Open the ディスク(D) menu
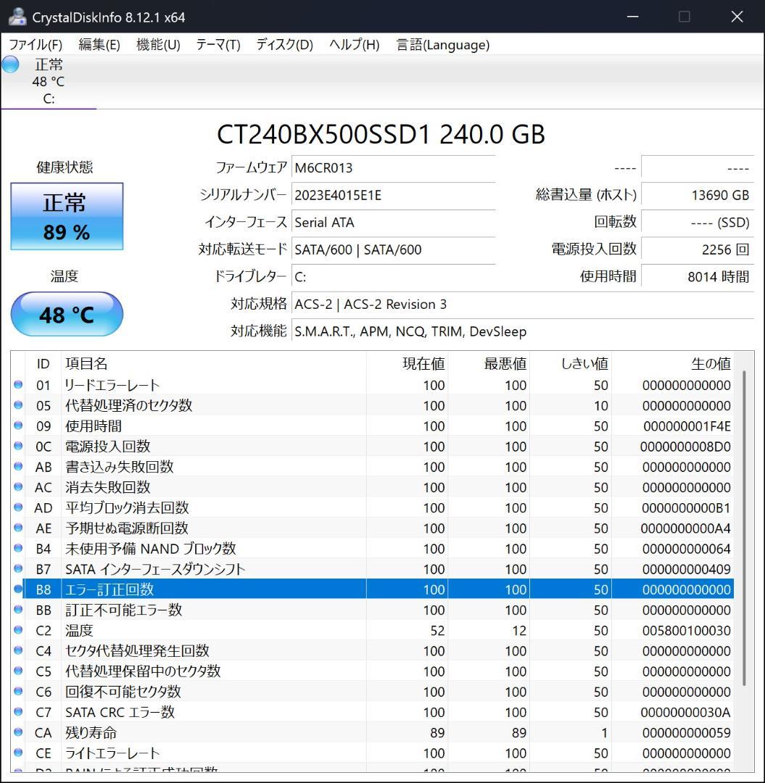Image resolution: width=765 pixels, height=783 pixels. coord(285,45)
